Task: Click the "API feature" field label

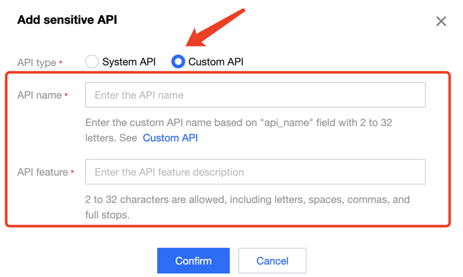Action: tap(42, 172)
